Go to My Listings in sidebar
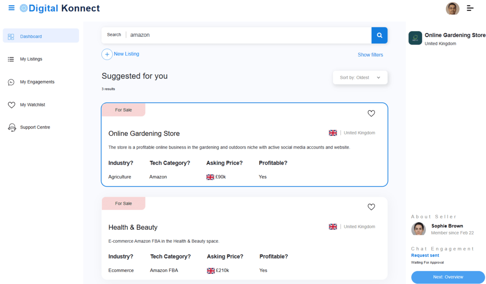This screenshot has height=284, width=486. pyautogui.click(x=31, y=59)
